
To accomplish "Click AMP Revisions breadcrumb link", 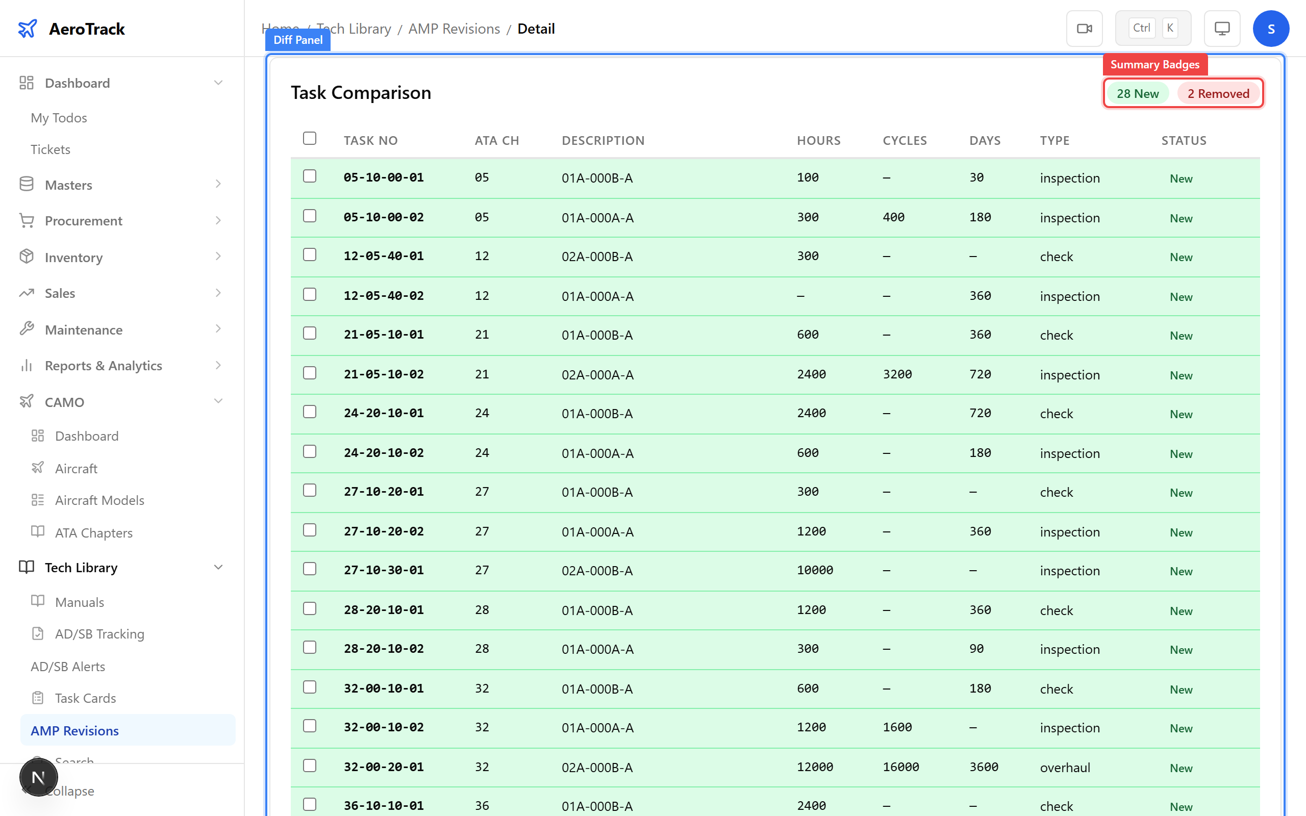I will click(x=454, y=29).
